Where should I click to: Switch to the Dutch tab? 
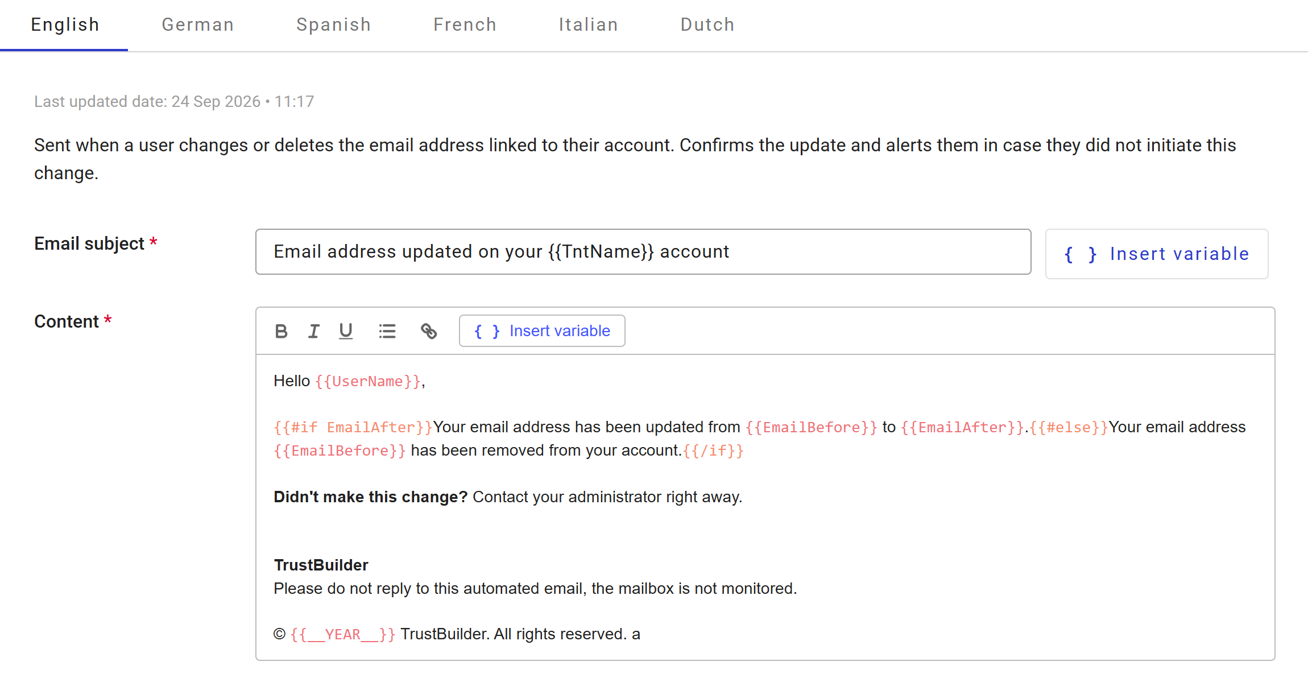point(707,24)
